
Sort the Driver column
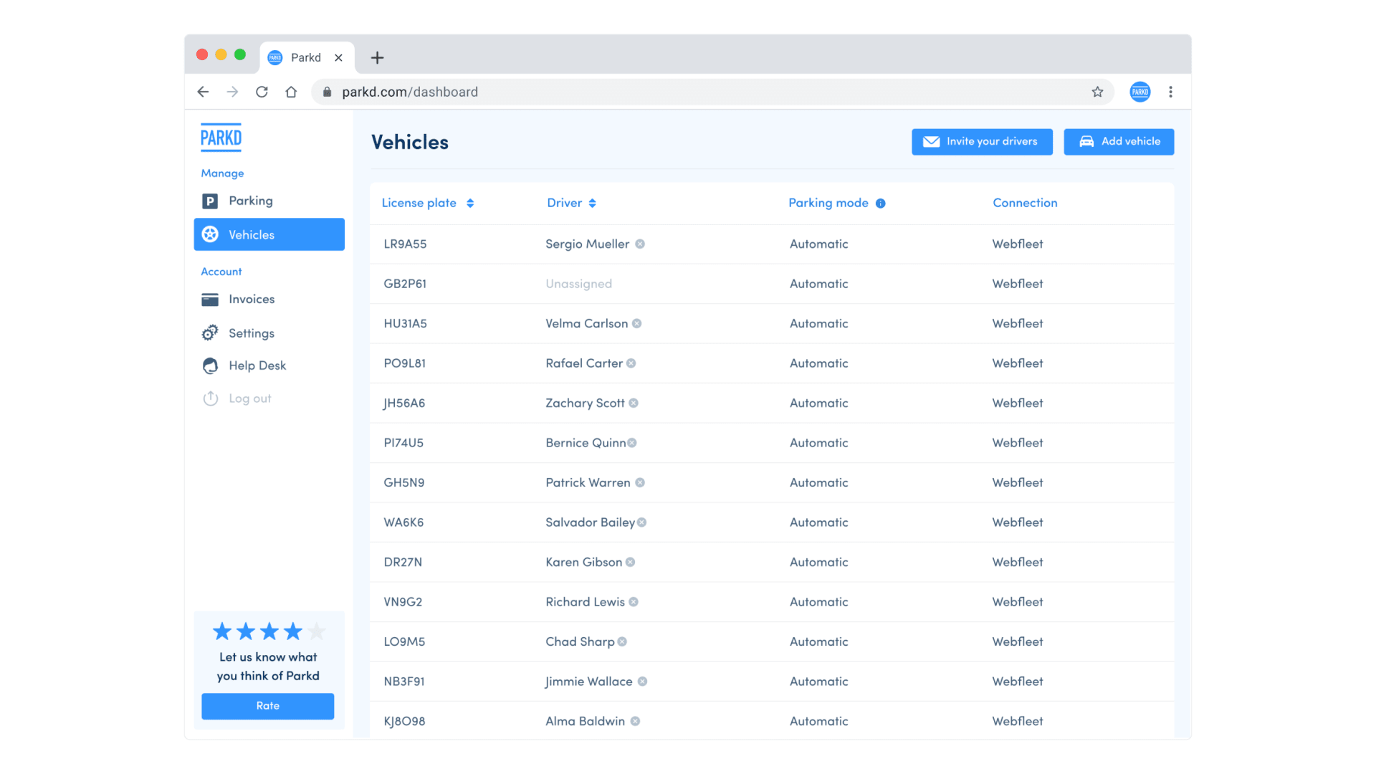(x=592, y=204)
